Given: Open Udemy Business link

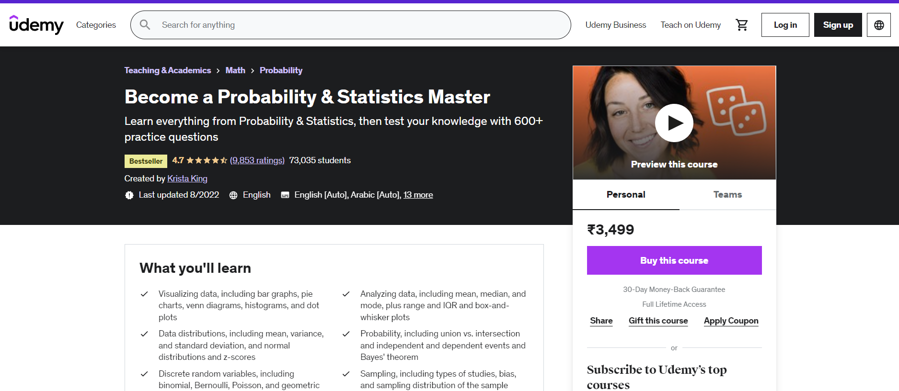Looking at the screenshot, I should 615,25.
